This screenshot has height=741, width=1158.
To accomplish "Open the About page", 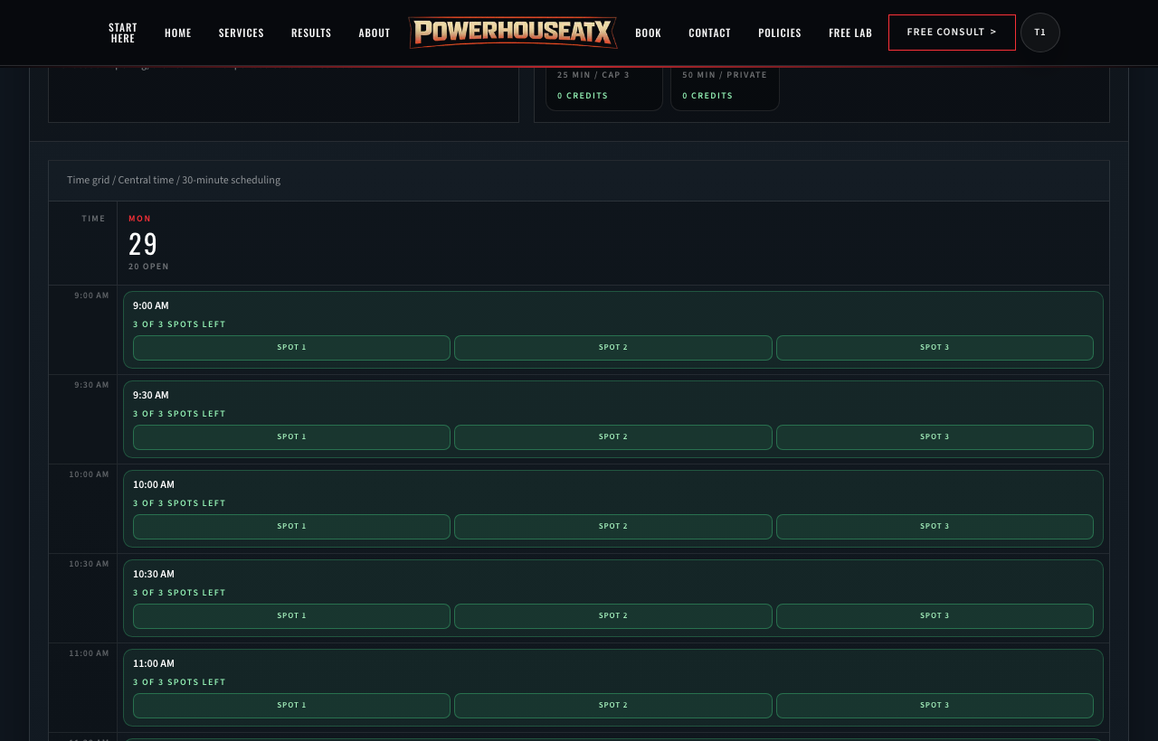I will click(375, 33).
